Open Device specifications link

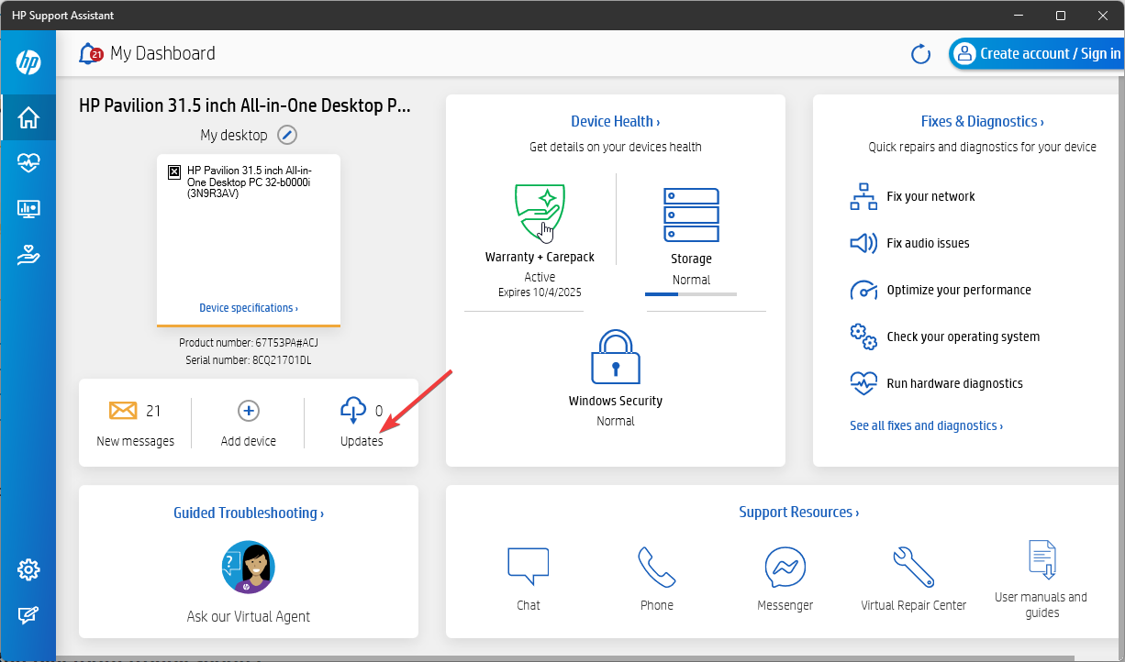pyautogui.click(x=249, y=308)
